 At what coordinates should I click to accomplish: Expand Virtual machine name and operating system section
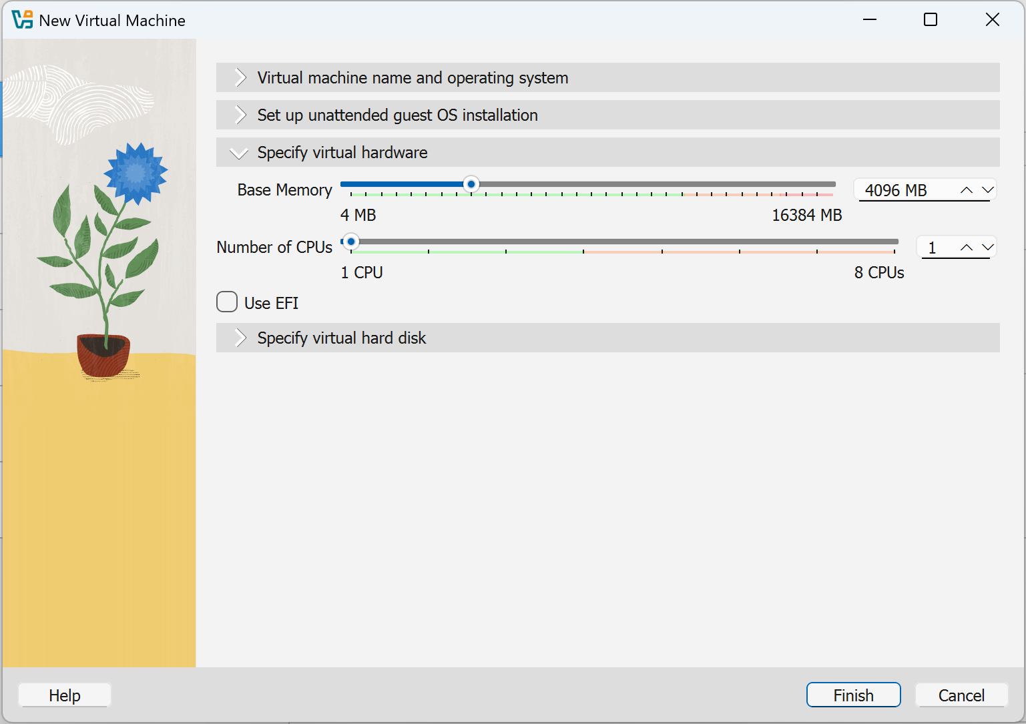click(x=607, y=77)
